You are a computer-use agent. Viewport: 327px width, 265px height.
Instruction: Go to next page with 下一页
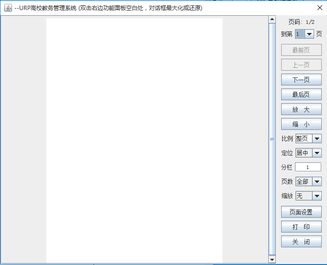pyautogui.click(x=301, y=80)
